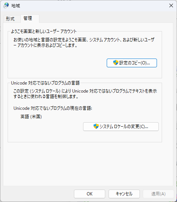The height and width of the screenshot is (202, 177).
Task: Open システム ロケールの変更(C)... dialog
Action: point(121,127)
